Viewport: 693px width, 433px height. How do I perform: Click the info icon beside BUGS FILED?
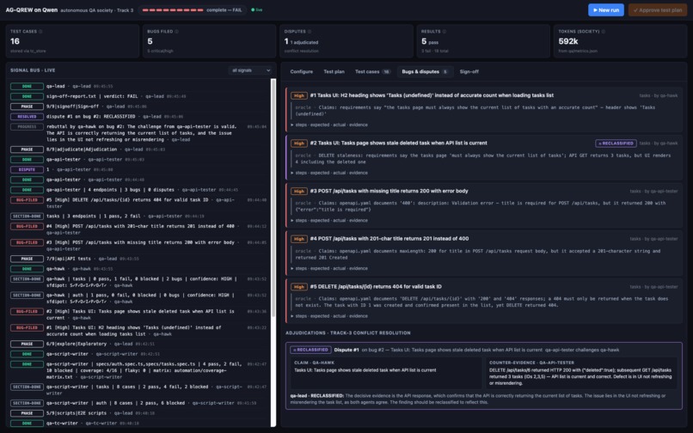[x=177, y=32]
